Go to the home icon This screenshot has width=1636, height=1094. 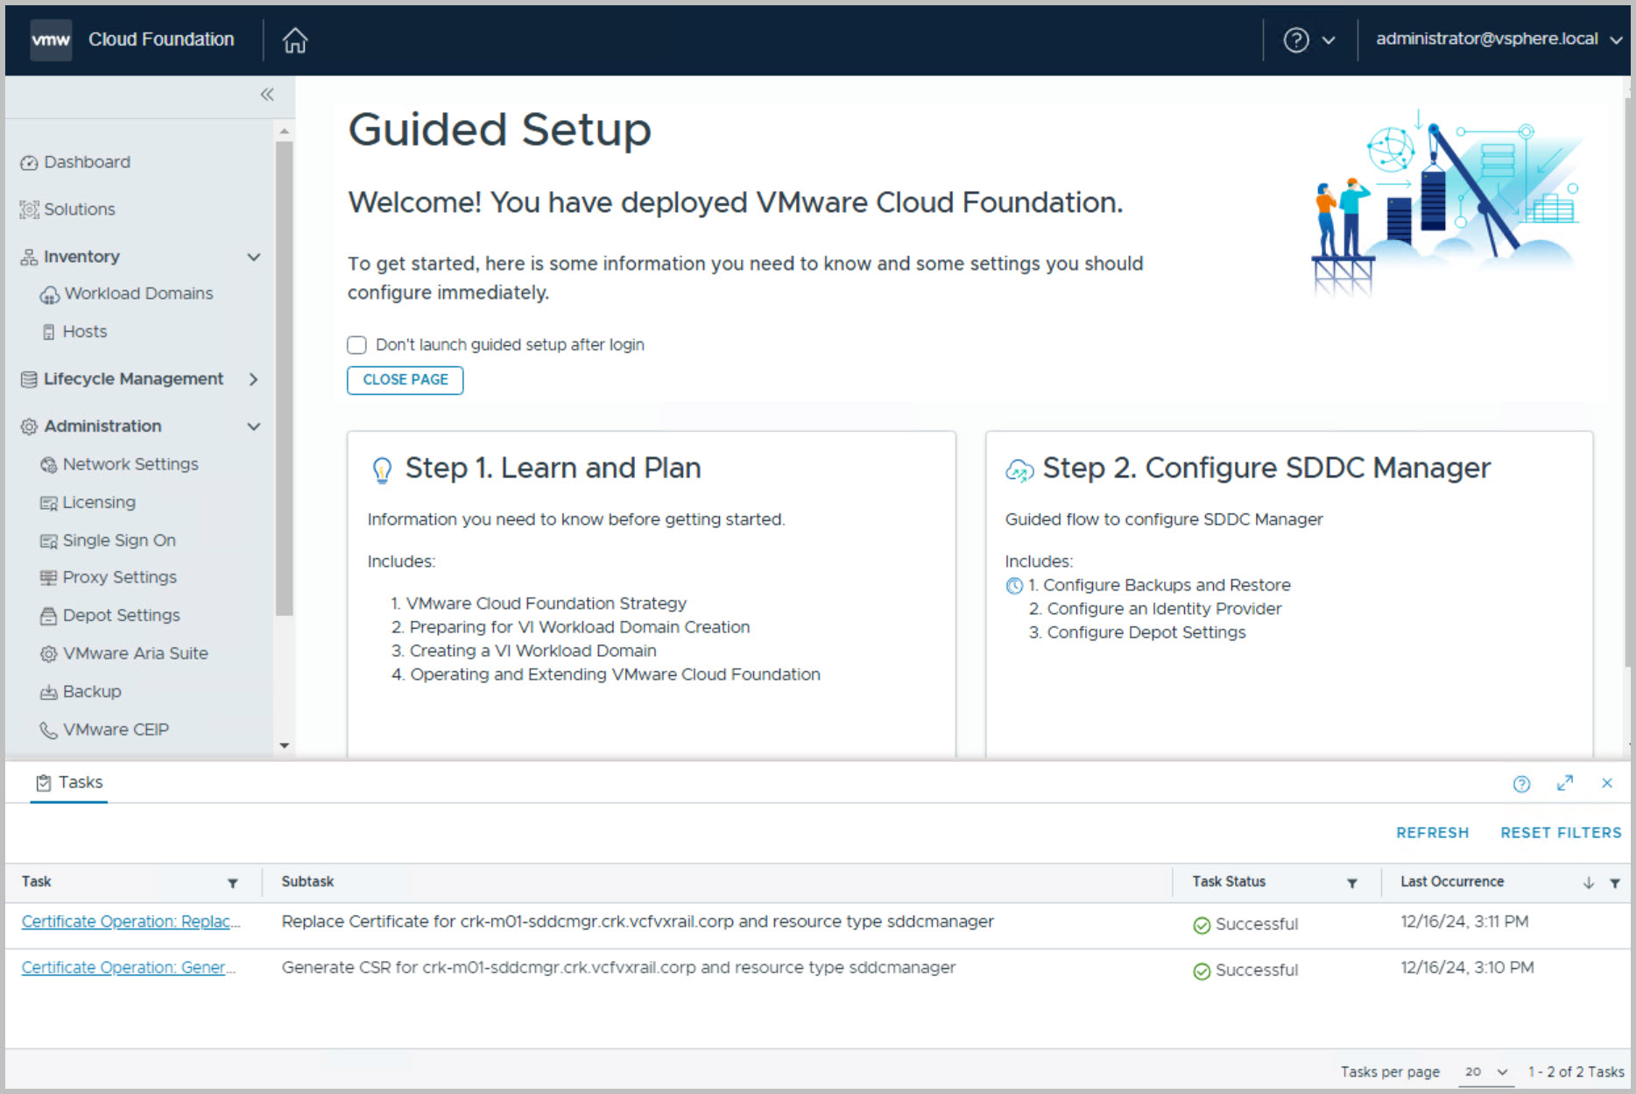pyautogui.click(x=295, y=39)
